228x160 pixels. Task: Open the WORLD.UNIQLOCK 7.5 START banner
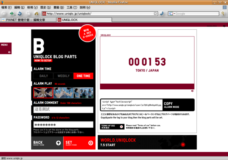(147, 142)
